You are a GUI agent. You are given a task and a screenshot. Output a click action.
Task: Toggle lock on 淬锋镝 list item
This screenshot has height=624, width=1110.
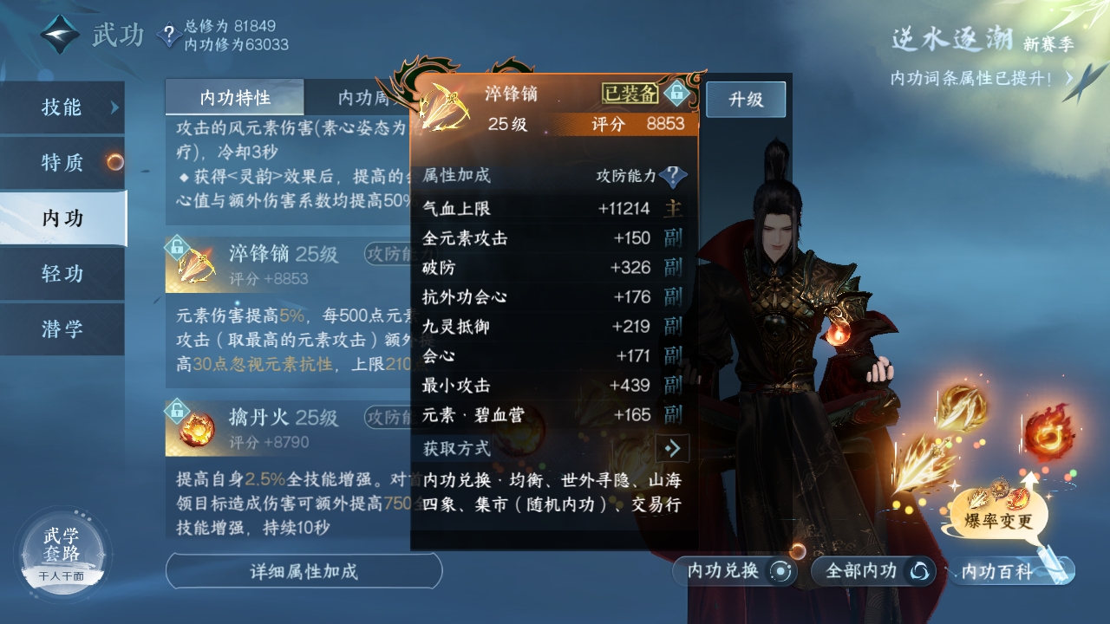pyautogui.click(x=177, y=248)
